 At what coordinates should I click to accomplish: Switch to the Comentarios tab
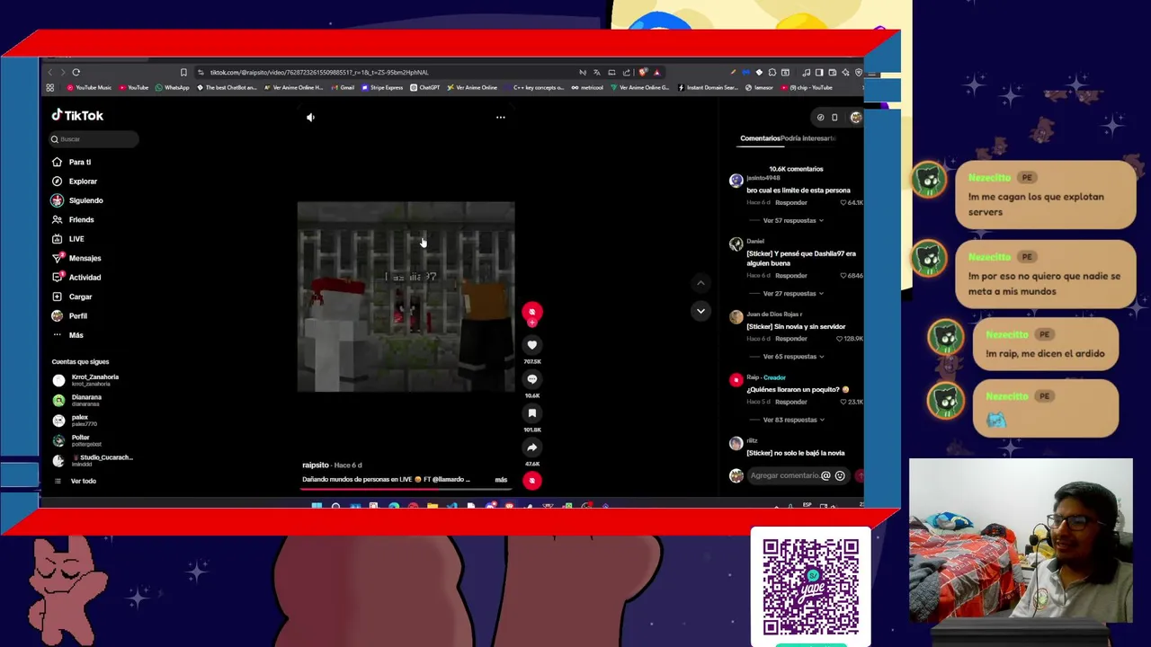pyautogui.click(x=760, y=138)
